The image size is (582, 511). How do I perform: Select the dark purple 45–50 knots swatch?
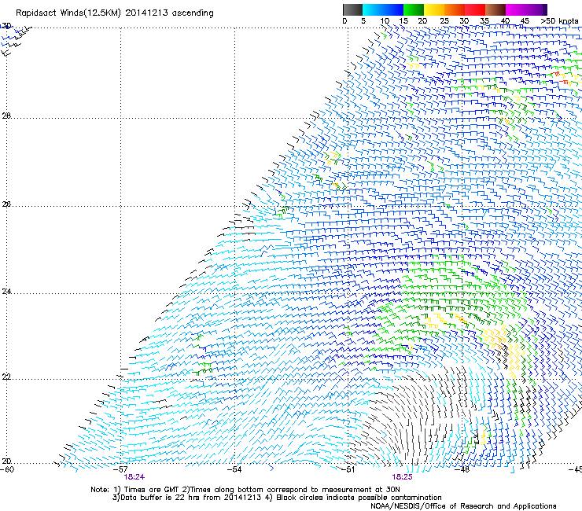click(x=536, y=9)
